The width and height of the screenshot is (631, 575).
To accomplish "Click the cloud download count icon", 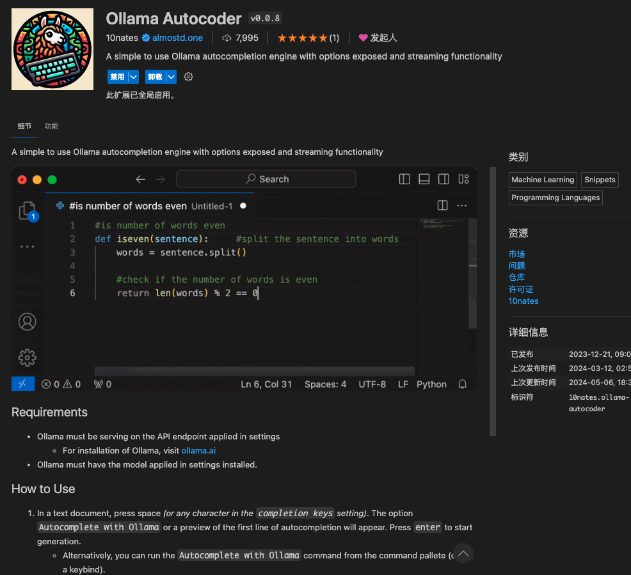I will click(227, 38).
